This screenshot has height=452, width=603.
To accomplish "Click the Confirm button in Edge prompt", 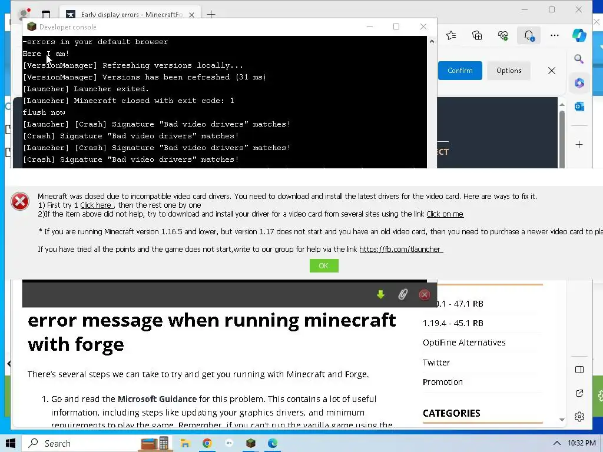I will [x=460, y=71].
